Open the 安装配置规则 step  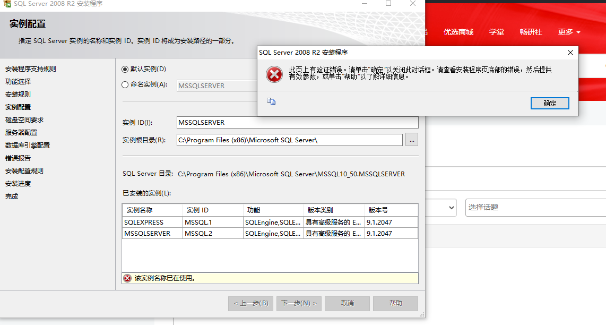(24, 171)
